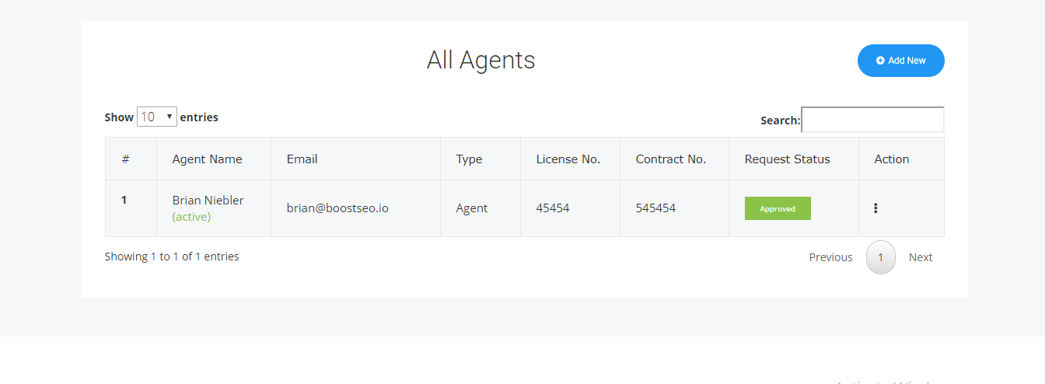
Task: Click the green (active) status label
Action: (x=191, y=217)
